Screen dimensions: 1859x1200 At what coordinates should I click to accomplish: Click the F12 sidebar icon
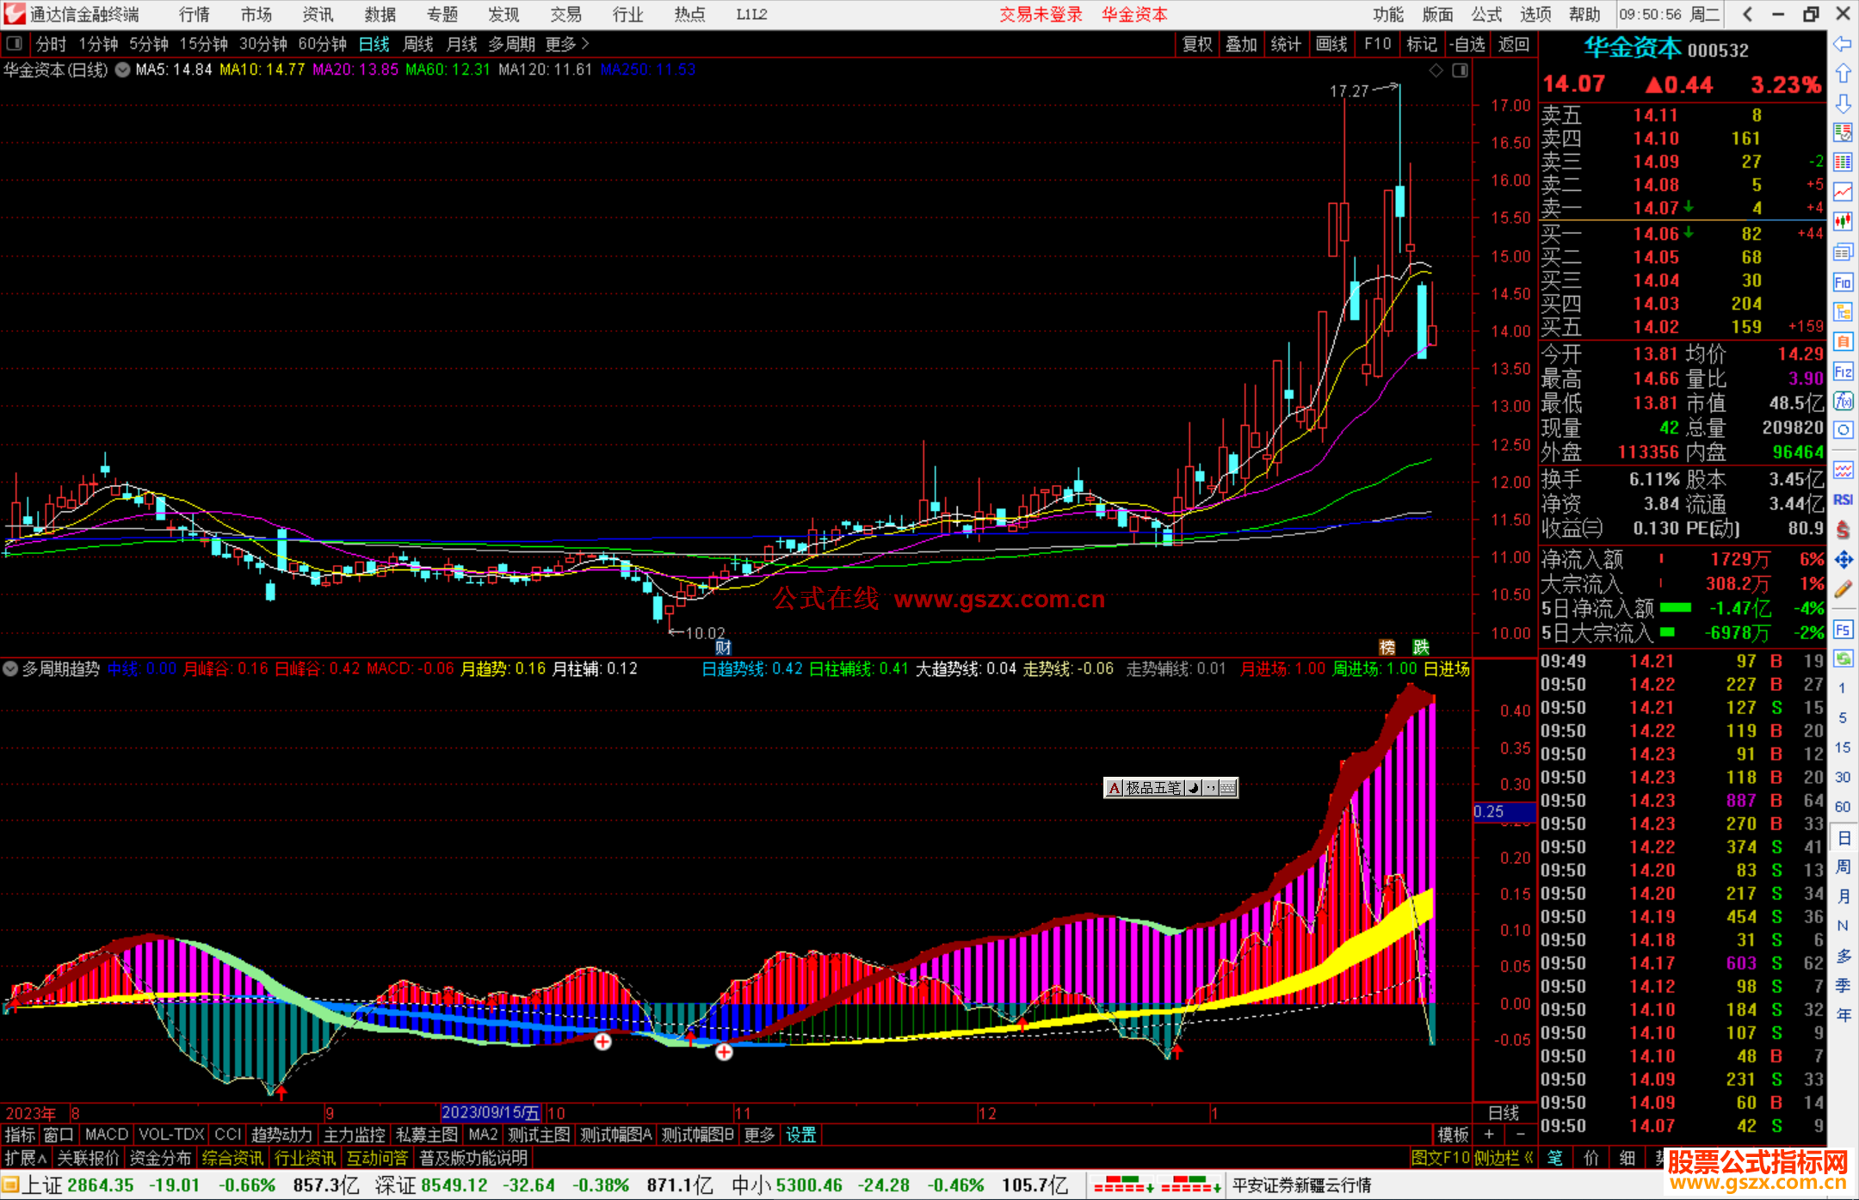(1843, 372)
